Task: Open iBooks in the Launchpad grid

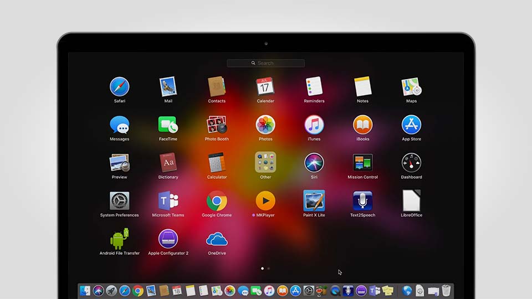Action: [362, 125]
